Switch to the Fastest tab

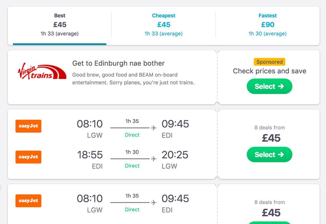click(x=268, y=25)
